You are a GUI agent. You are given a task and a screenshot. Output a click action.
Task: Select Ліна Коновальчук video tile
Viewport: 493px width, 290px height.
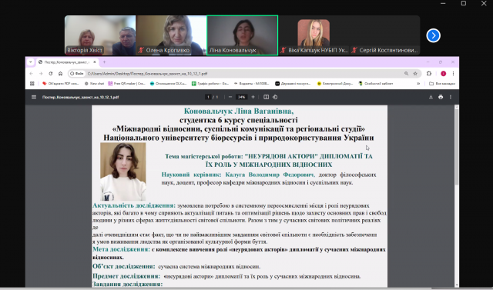pos(242,35)
